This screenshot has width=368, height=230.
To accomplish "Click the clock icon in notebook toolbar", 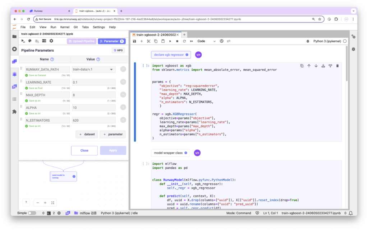I will point(221,41).
